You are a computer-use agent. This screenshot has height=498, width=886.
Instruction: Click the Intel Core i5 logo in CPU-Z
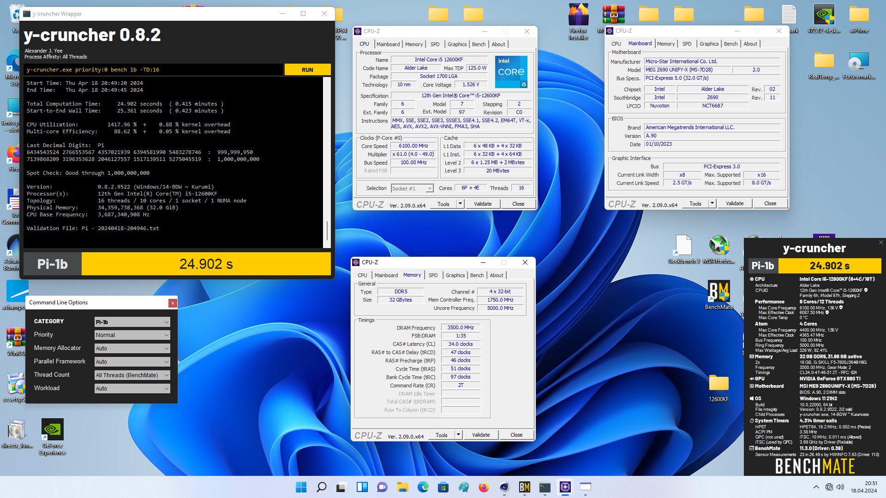tap(511, 71)
